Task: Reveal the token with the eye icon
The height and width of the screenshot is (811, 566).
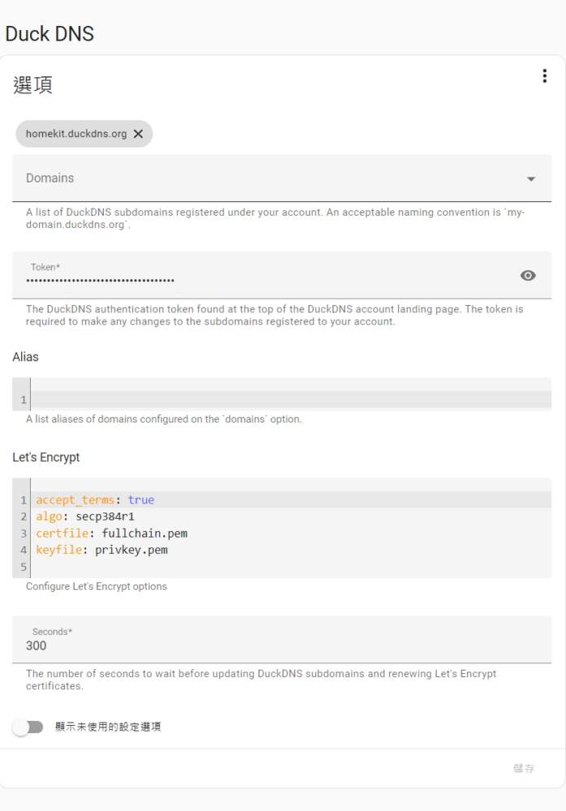Action: [x=528, y=276]
